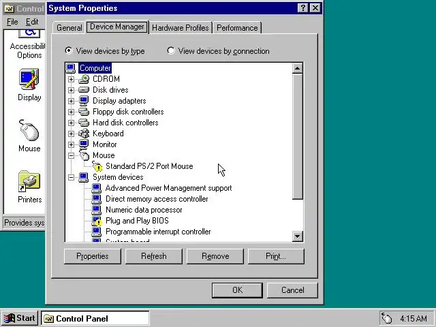
Task: Select the Computer root label
Action: coord(95,68)
